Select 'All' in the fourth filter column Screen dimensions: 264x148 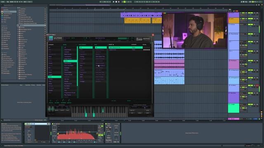101,48
